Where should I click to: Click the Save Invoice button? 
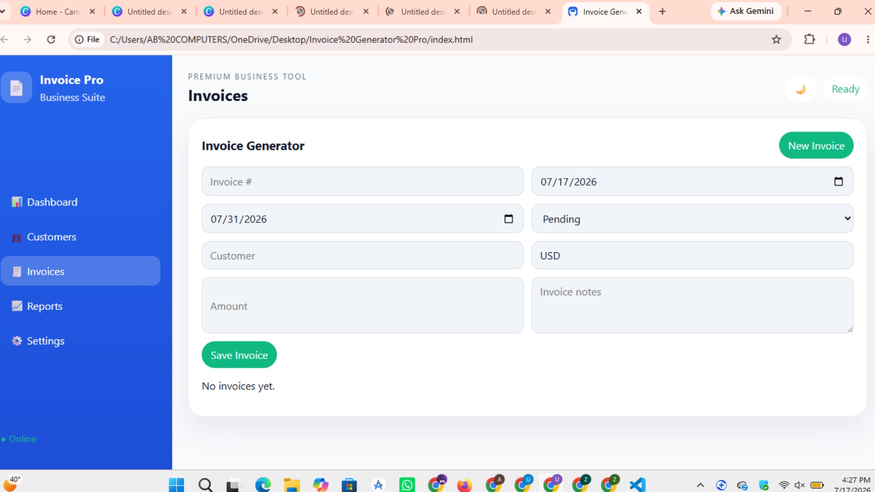[239, 355]
